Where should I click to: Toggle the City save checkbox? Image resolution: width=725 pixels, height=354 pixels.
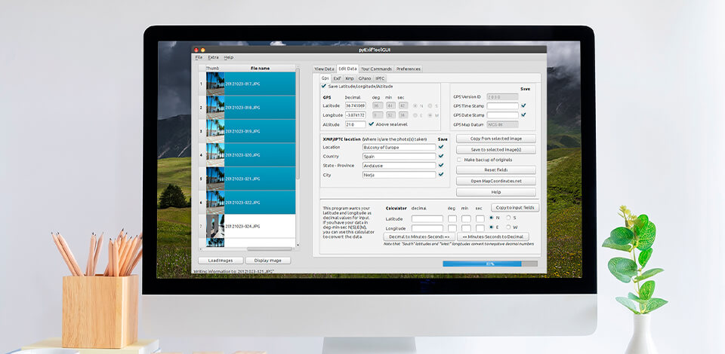click(x=441, y=174)
